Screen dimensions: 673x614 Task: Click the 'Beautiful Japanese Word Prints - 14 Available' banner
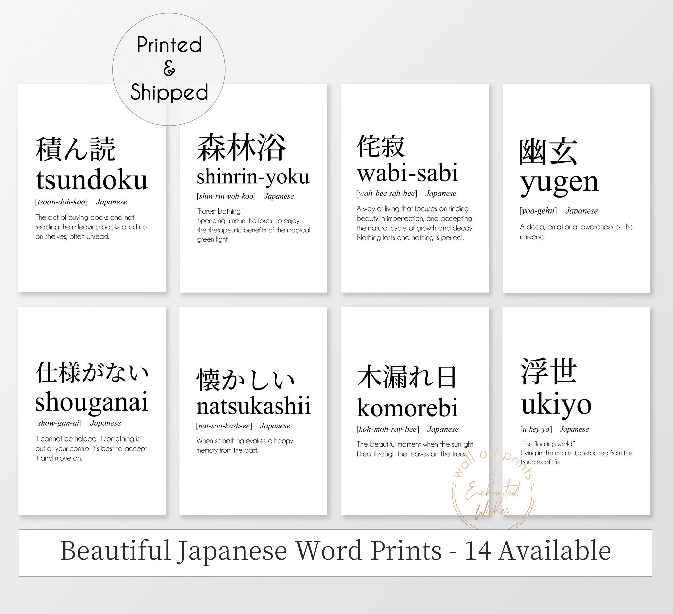coord(335,552)
